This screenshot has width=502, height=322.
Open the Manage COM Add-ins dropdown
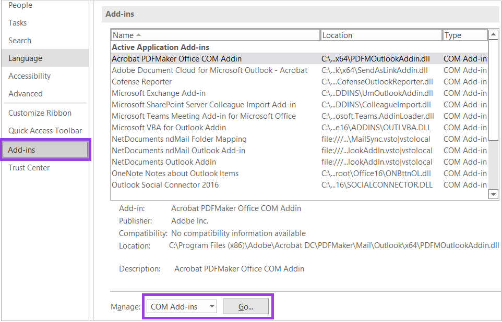point(181,306)
